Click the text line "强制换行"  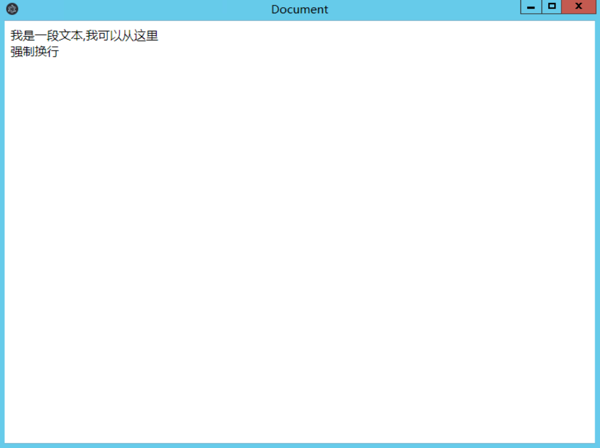(x=35, y=52)
